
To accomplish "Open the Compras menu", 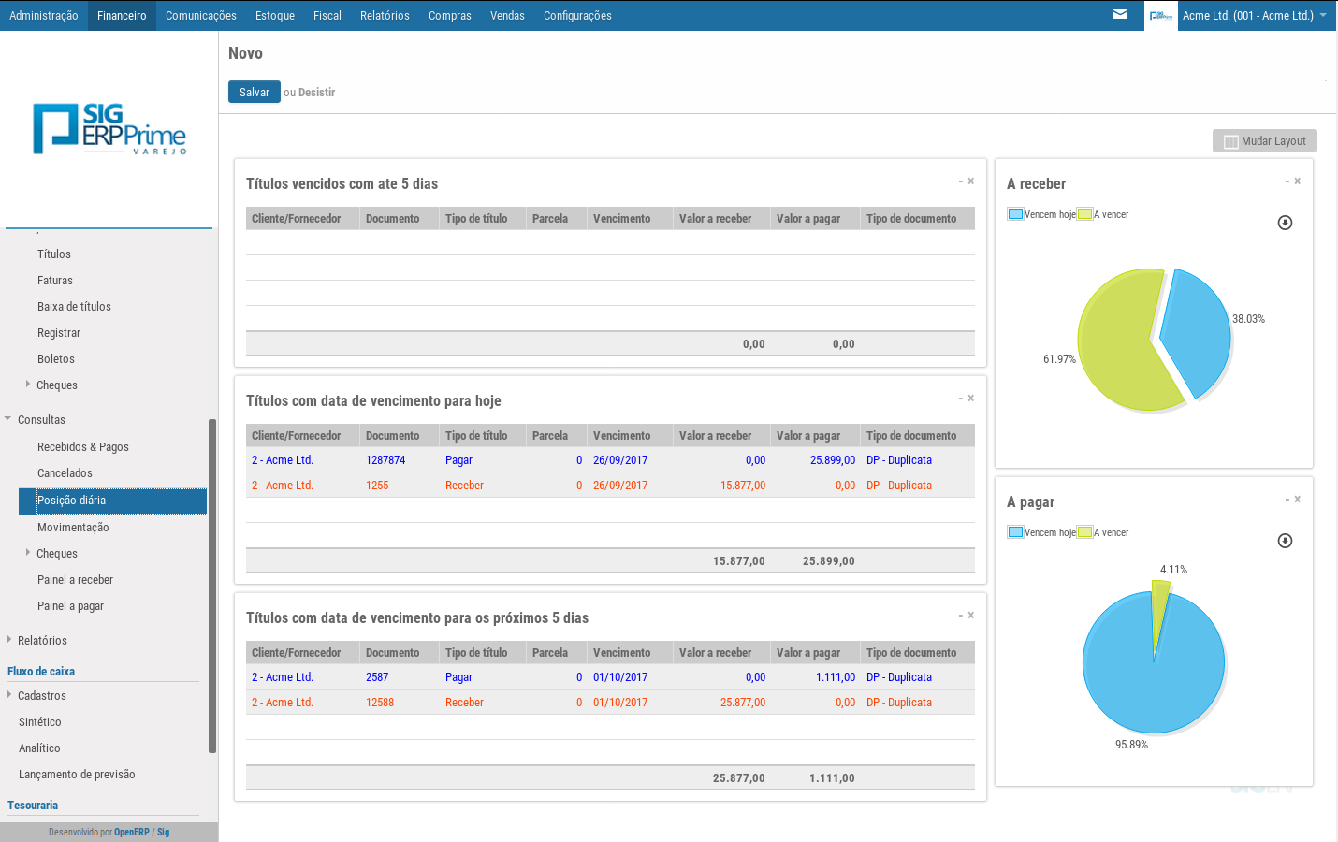I will [450, 16].
